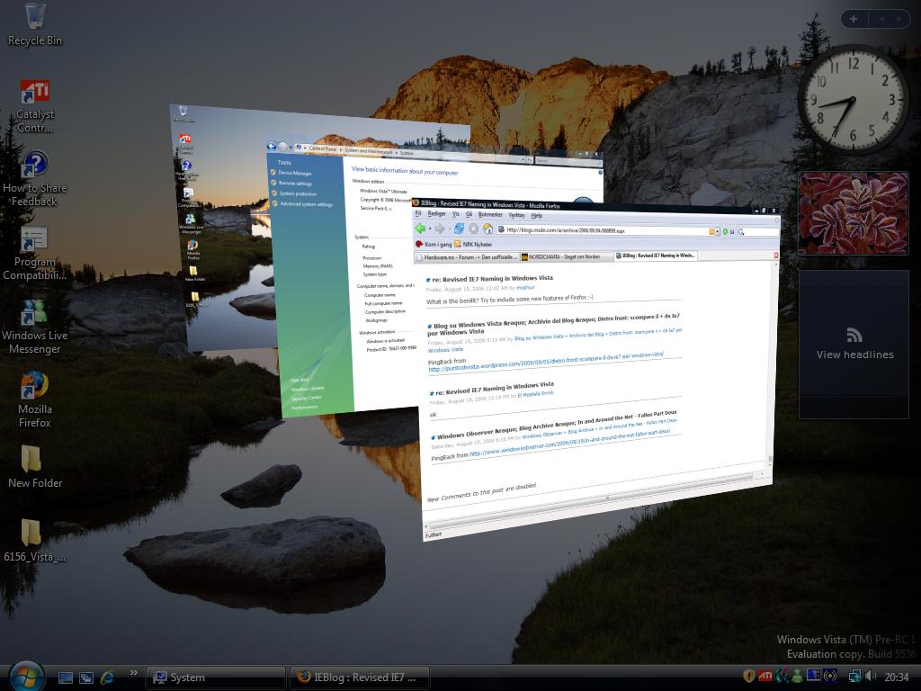The height and width of the screenshot is (691, 921).
Task: Switch to System taskbar button
Action: click(x=215, y=678)
